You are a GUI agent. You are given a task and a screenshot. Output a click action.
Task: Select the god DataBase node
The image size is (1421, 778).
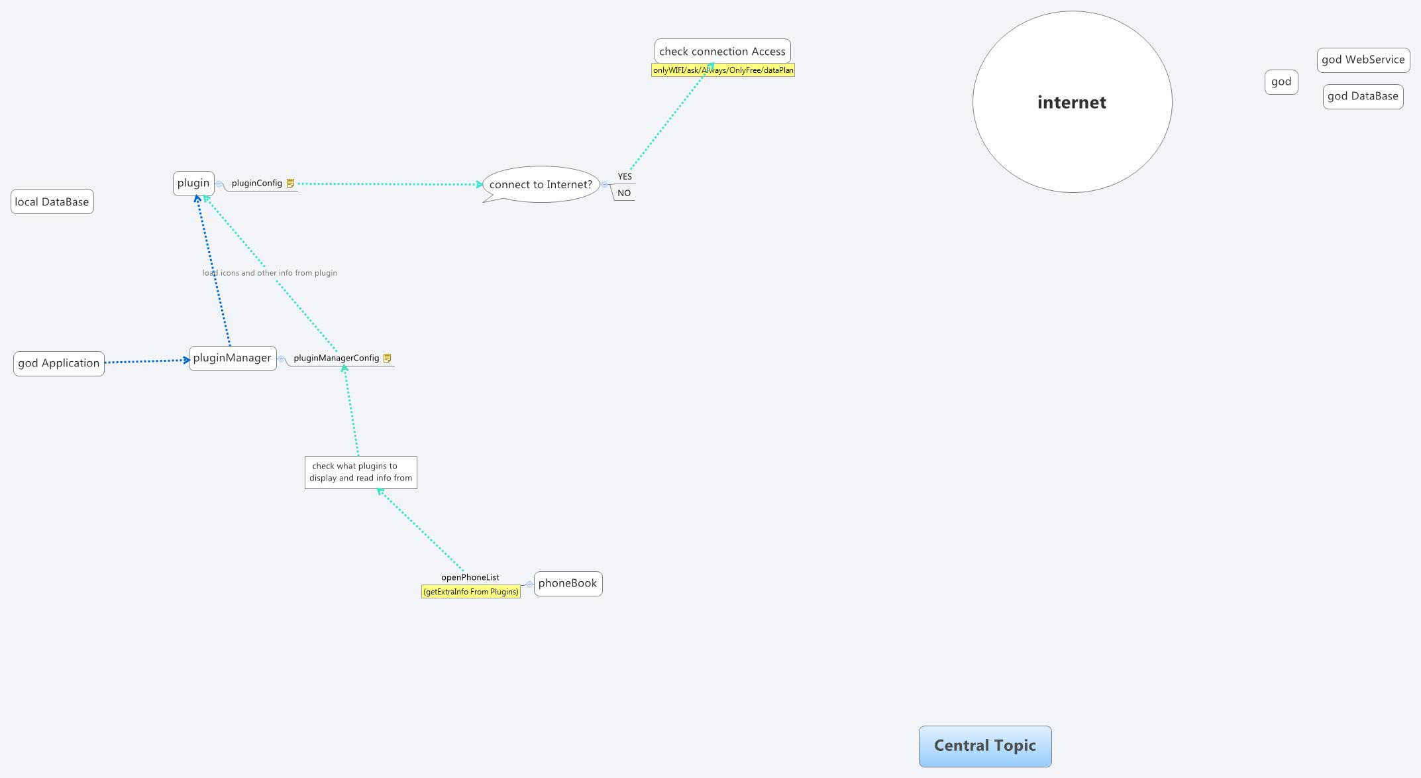click(1363, 97)
